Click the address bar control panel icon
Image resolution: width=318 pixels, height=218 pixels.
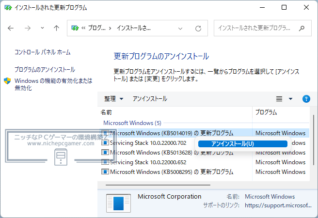[75, 28]
